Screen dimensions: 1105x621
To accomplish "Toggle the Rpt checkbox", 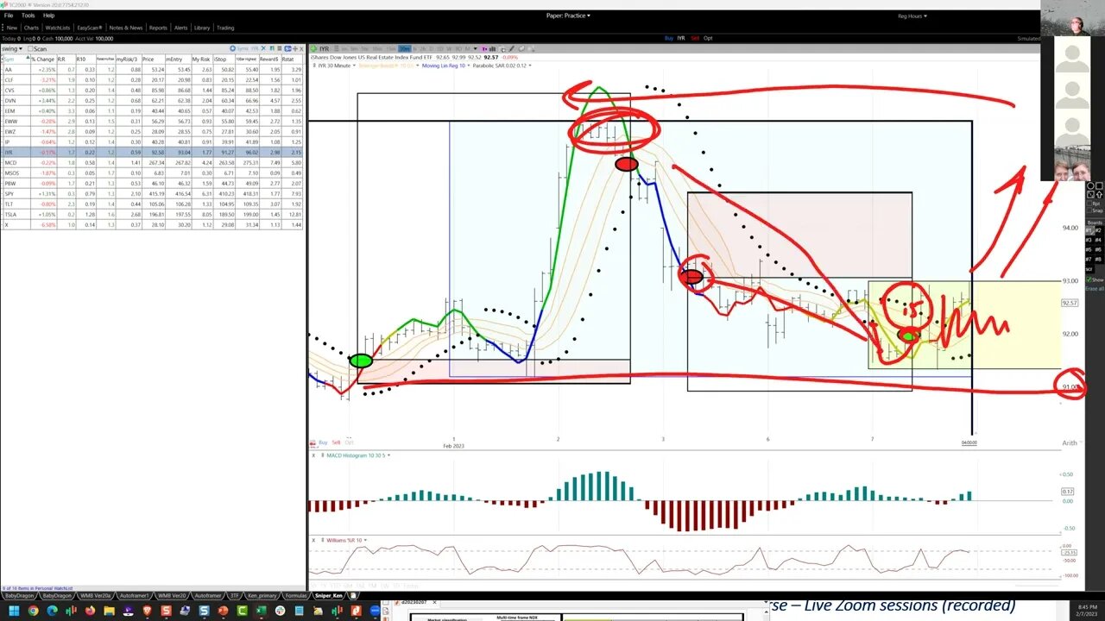I will pyautogui.click(x=1089, y=204).
